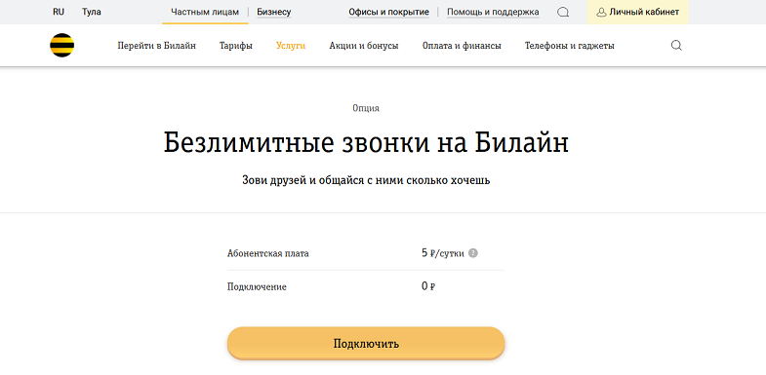The height and width of the screenshot is (375, 766).
Task: Click the 0 ₽ connection price
Action: click(428, 286)
